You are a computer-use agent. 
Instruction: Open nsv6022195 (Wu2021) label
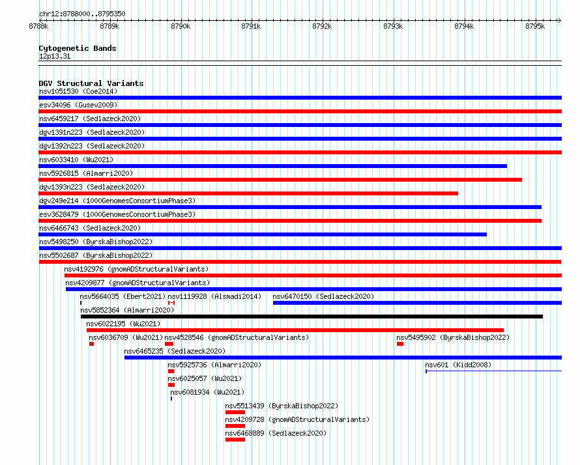pyautogui.click(x=124, y=324)
